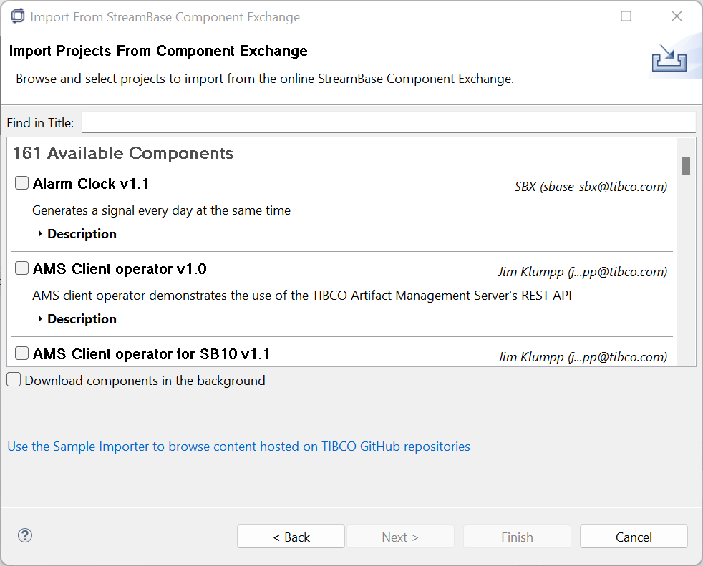Tick AMS Client operator for SB10 checkbox
The width and height of the screenshot is (703, 566).
[22, 353]
